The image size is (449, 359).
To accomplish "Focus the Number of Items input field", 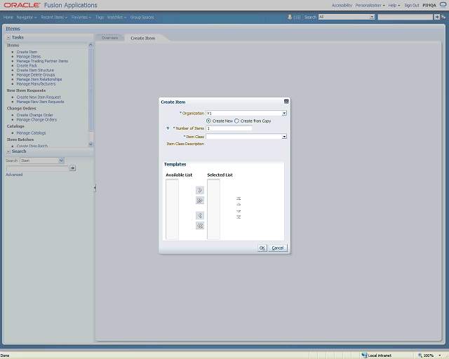I will click(229, 128).
